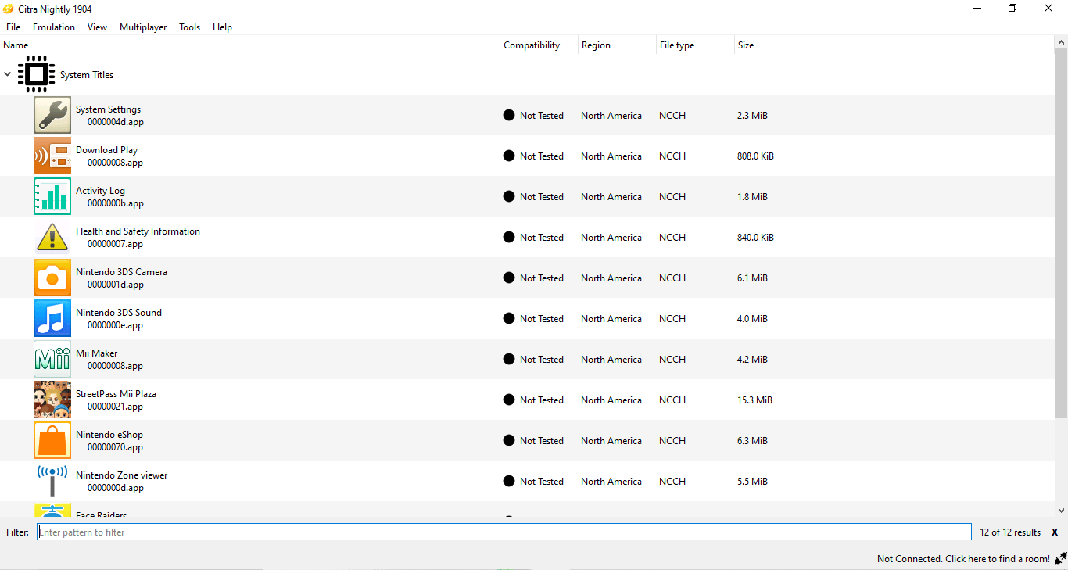Select Health and Safety warning icon
This screenshot has height=570, width=1068.
[52, 237]
